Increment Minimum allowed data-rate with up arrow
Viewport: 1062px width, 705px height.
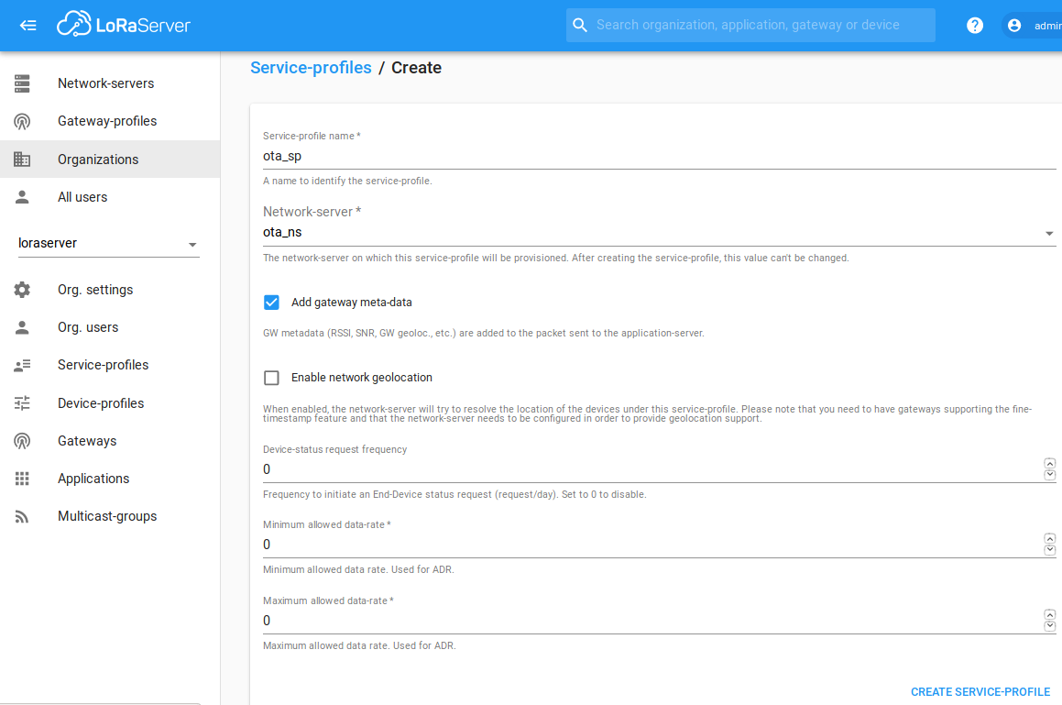(1049, 538)
